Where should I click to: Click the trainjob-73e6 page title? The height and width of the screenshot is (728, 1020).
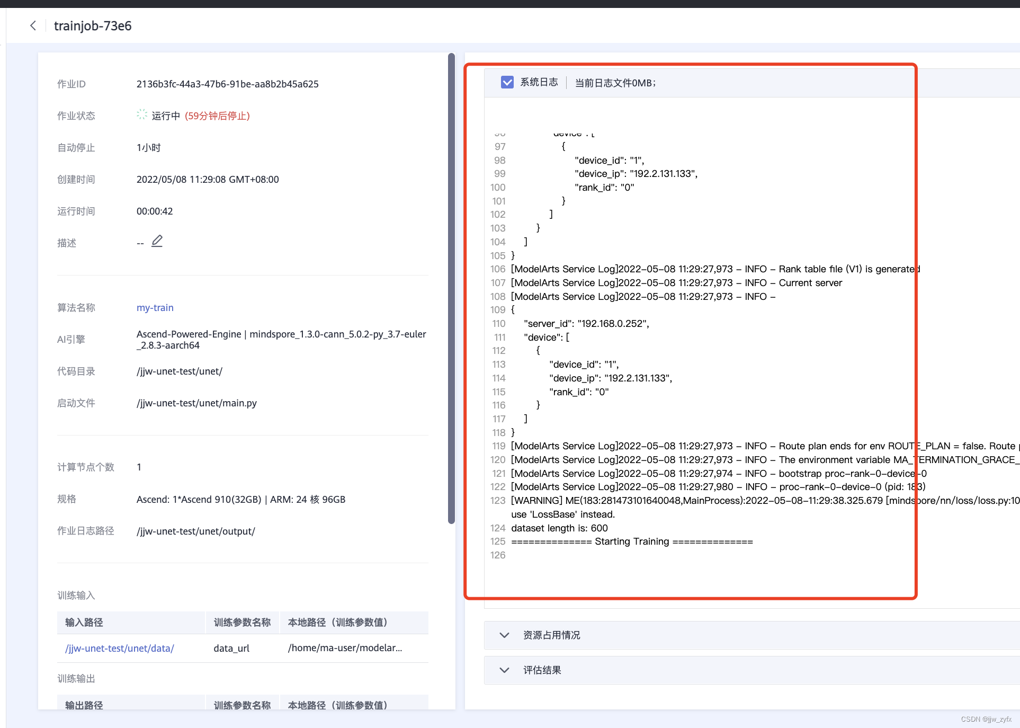point(93,25)
